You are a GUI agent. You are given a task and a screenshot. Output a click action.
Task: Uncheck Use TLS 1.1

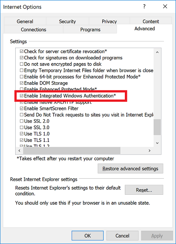22,140
